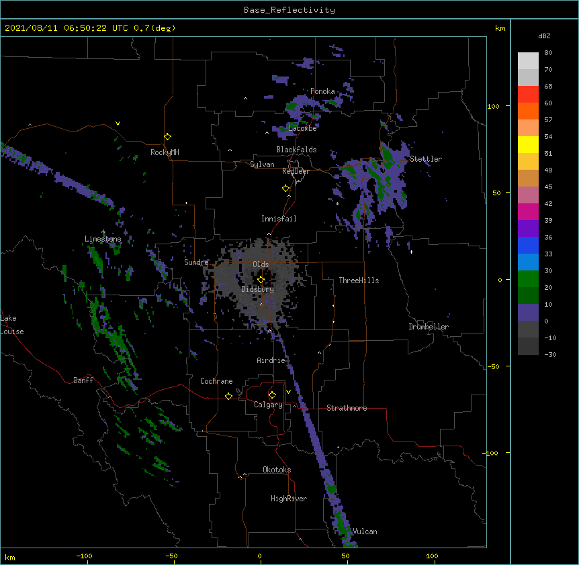The height and width of the screenshot is (565, 579).
Task: Pick the red 65 dBZ legend swatch
Action: pos(528,94)
